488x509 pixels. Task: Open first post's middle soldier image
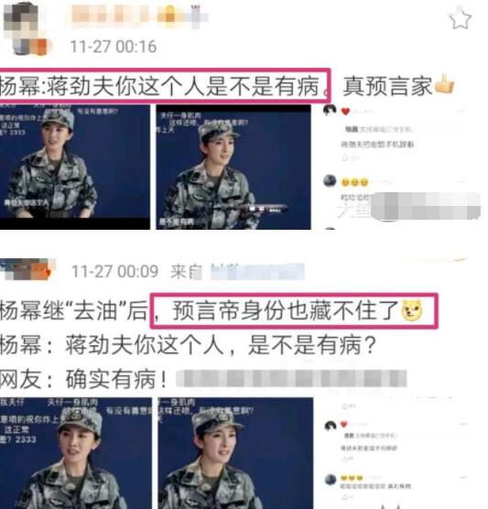point(233,167)
